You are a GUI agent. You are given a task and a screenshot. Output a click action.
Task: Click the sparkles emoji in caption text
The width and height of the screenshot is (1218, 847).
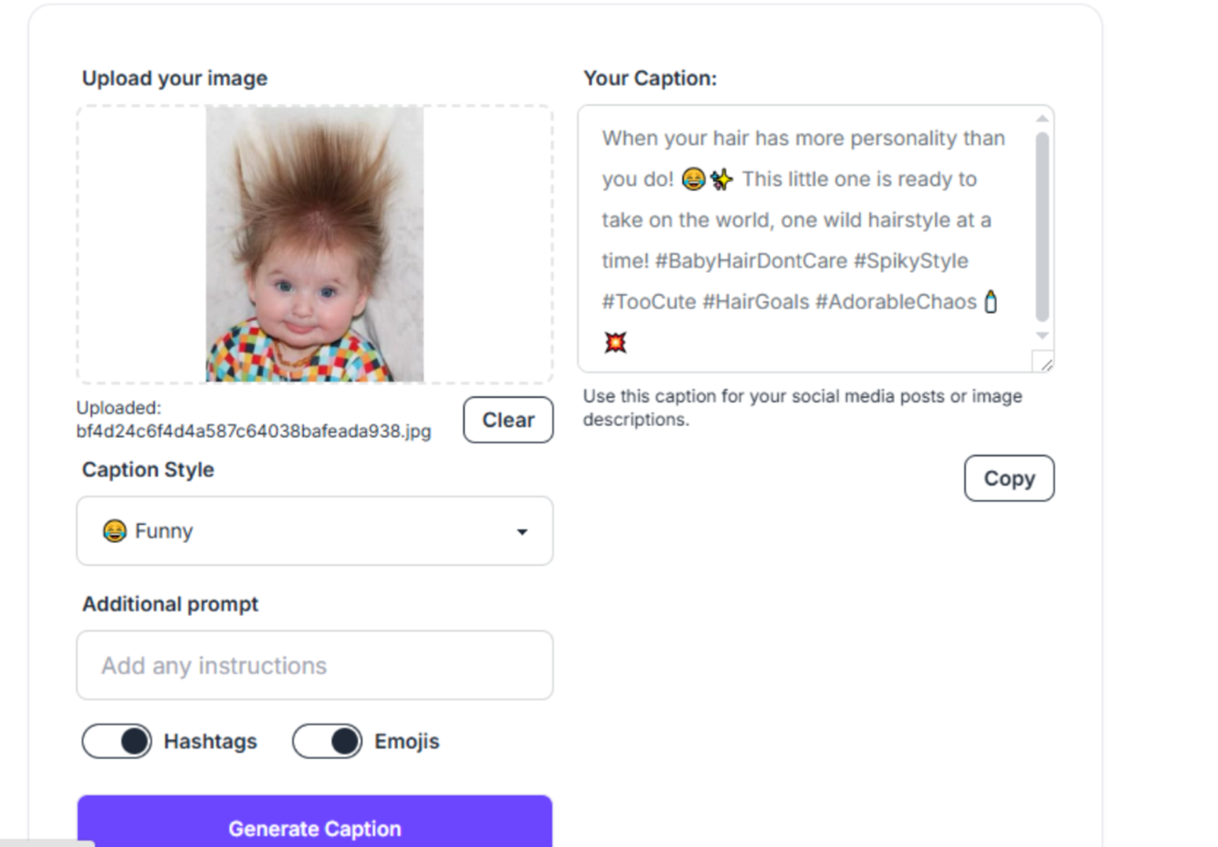click(721, 180)
